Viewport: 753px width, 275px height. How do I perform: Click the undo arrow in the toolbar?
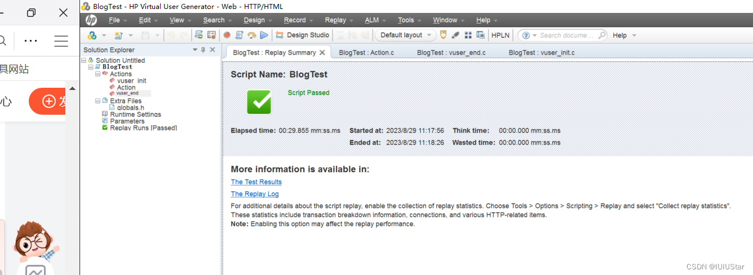click(171, 35)
